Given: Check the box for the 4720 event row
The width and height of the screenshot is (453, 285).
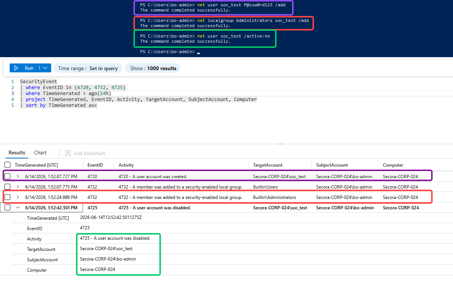Looking at the screenshot, I should click(7, 176).
